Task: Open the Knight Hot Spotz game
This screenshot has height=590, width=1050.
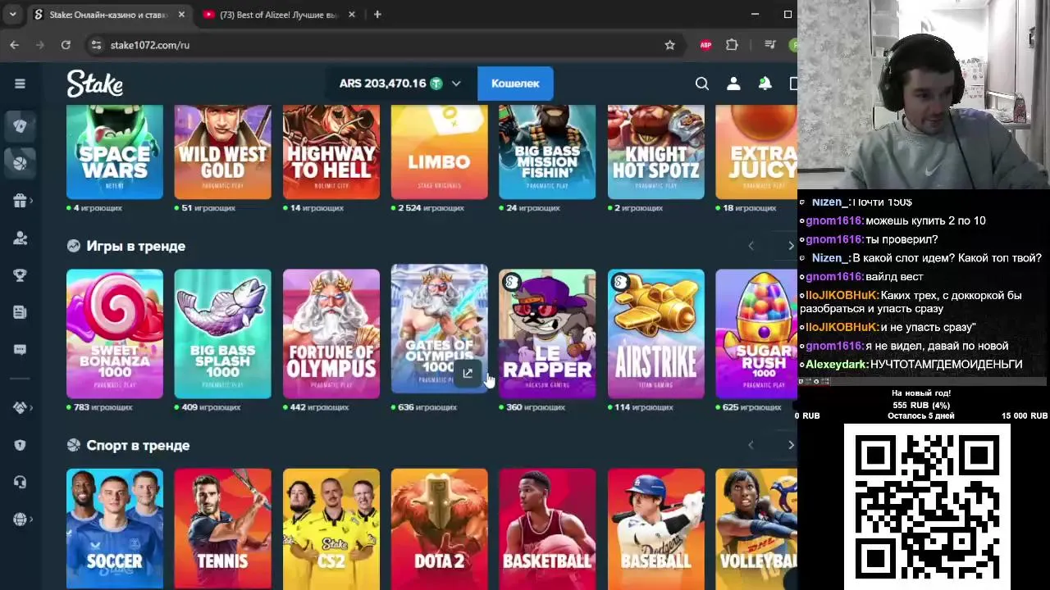Action: tap(655, 152)
